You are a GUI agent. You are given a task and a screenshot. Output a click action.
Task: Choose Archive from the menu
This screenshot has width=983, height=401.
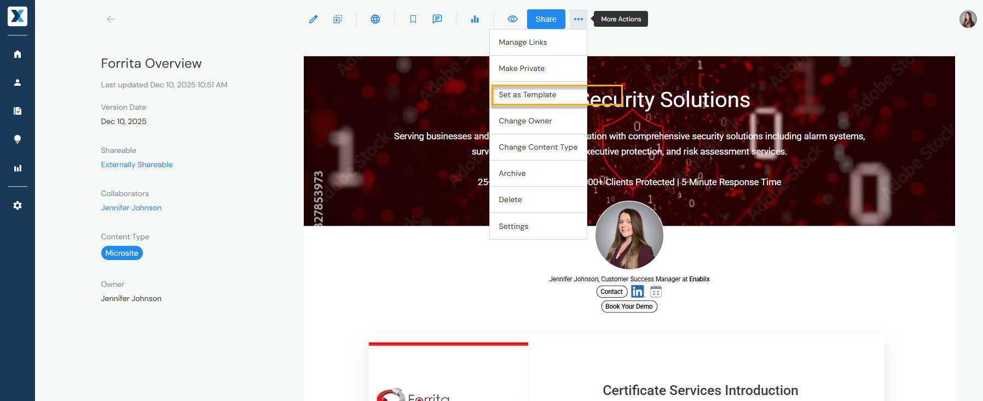click(538, 173)
